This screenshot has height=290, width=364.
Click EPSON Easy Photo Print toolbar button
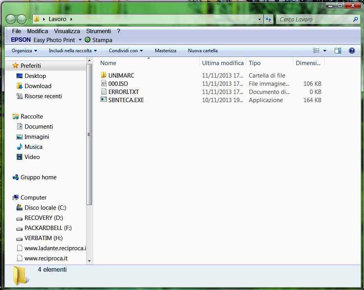pyautogui.click(x=43, y=40)
